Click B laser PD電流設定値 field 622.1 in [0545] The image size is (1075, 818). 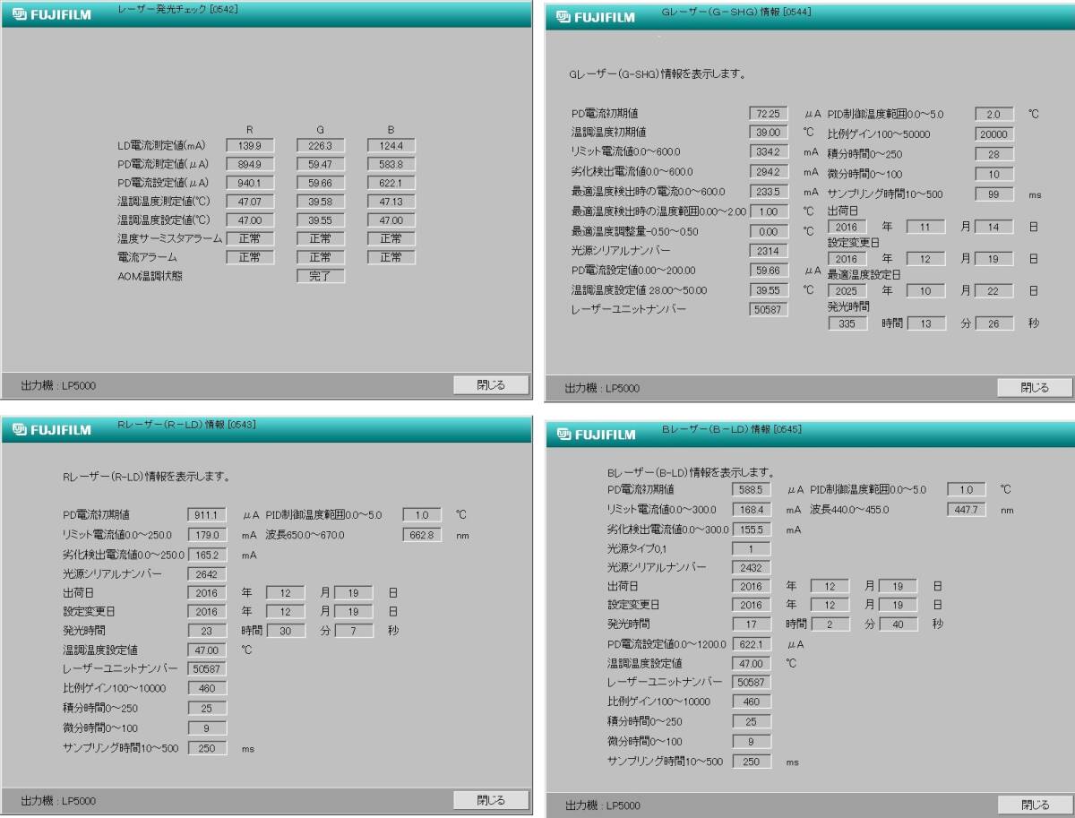tap(752, 644)
